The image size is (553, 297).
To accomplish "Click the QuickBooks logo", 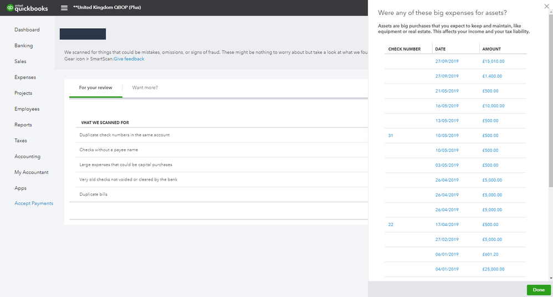I will [27, 8].
